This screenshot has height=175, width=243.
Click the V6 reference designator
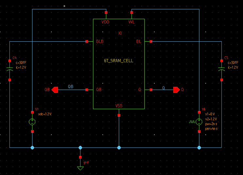point(204,109)
